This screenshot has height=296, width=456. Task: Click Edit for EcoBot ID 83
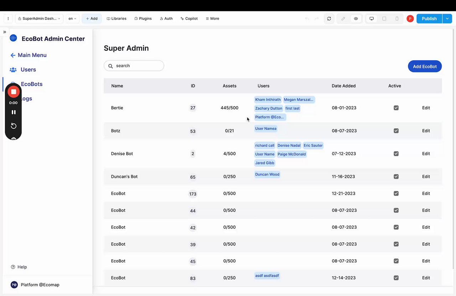426,278
